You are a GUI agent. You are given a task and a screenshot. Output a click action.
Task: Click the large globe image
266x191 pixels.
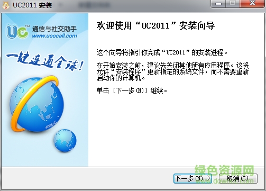click(36, 104)
